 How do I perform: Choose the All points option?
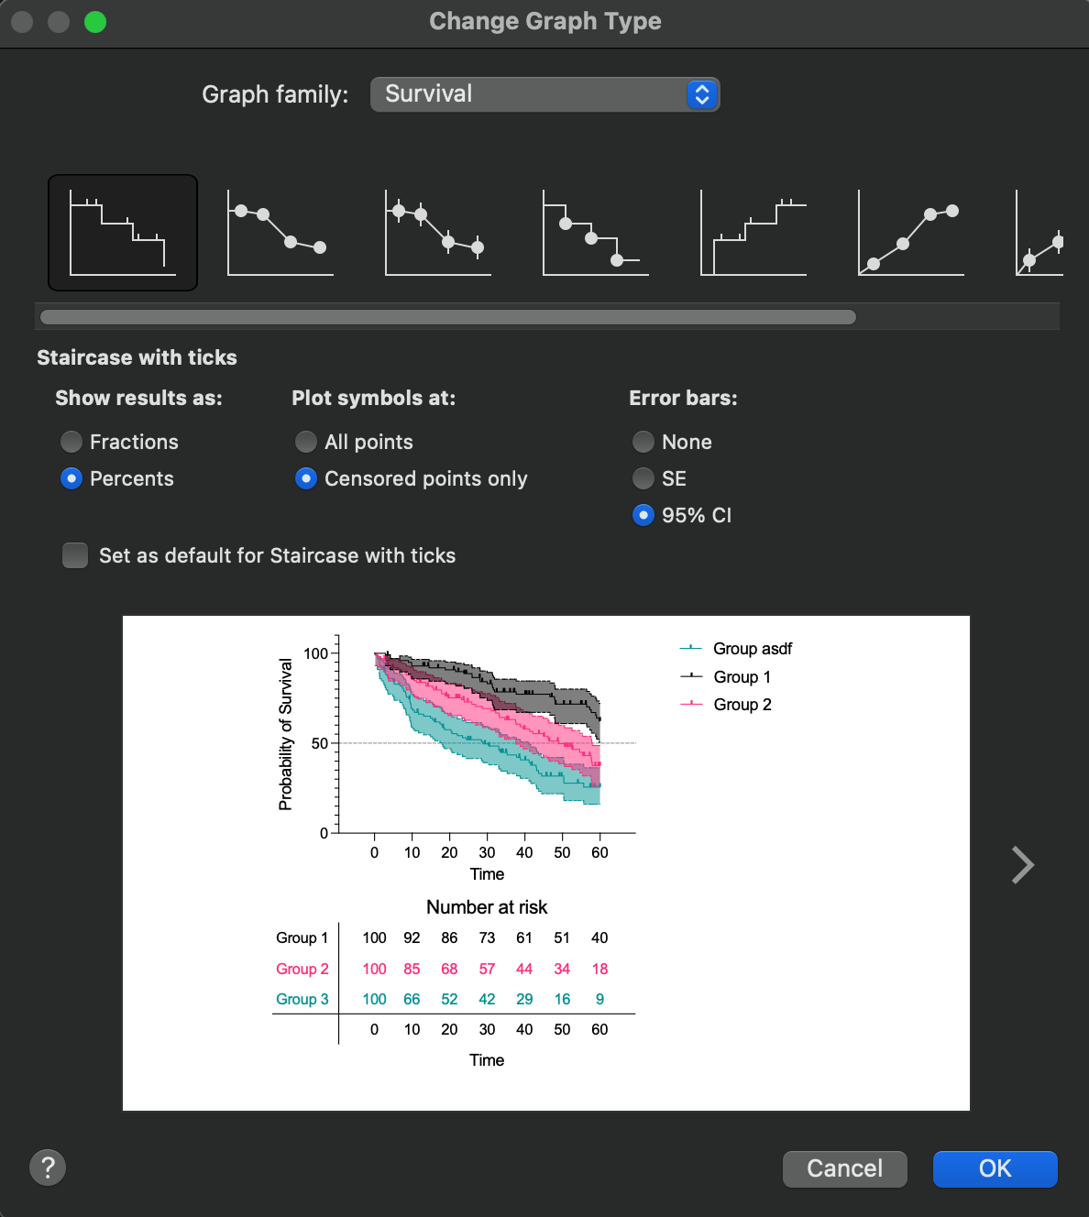[306, 442]
